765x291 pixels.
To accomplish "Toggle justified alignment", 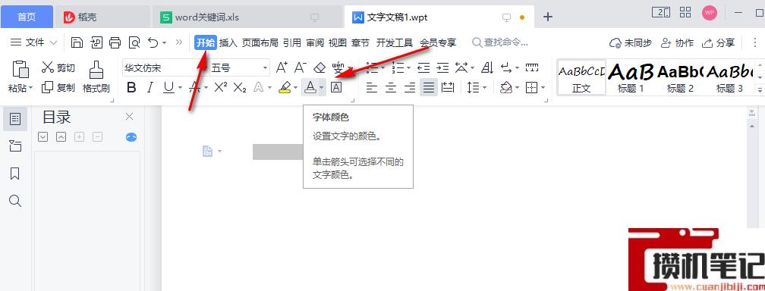I will pyautogui.click(x=428, y=88).
